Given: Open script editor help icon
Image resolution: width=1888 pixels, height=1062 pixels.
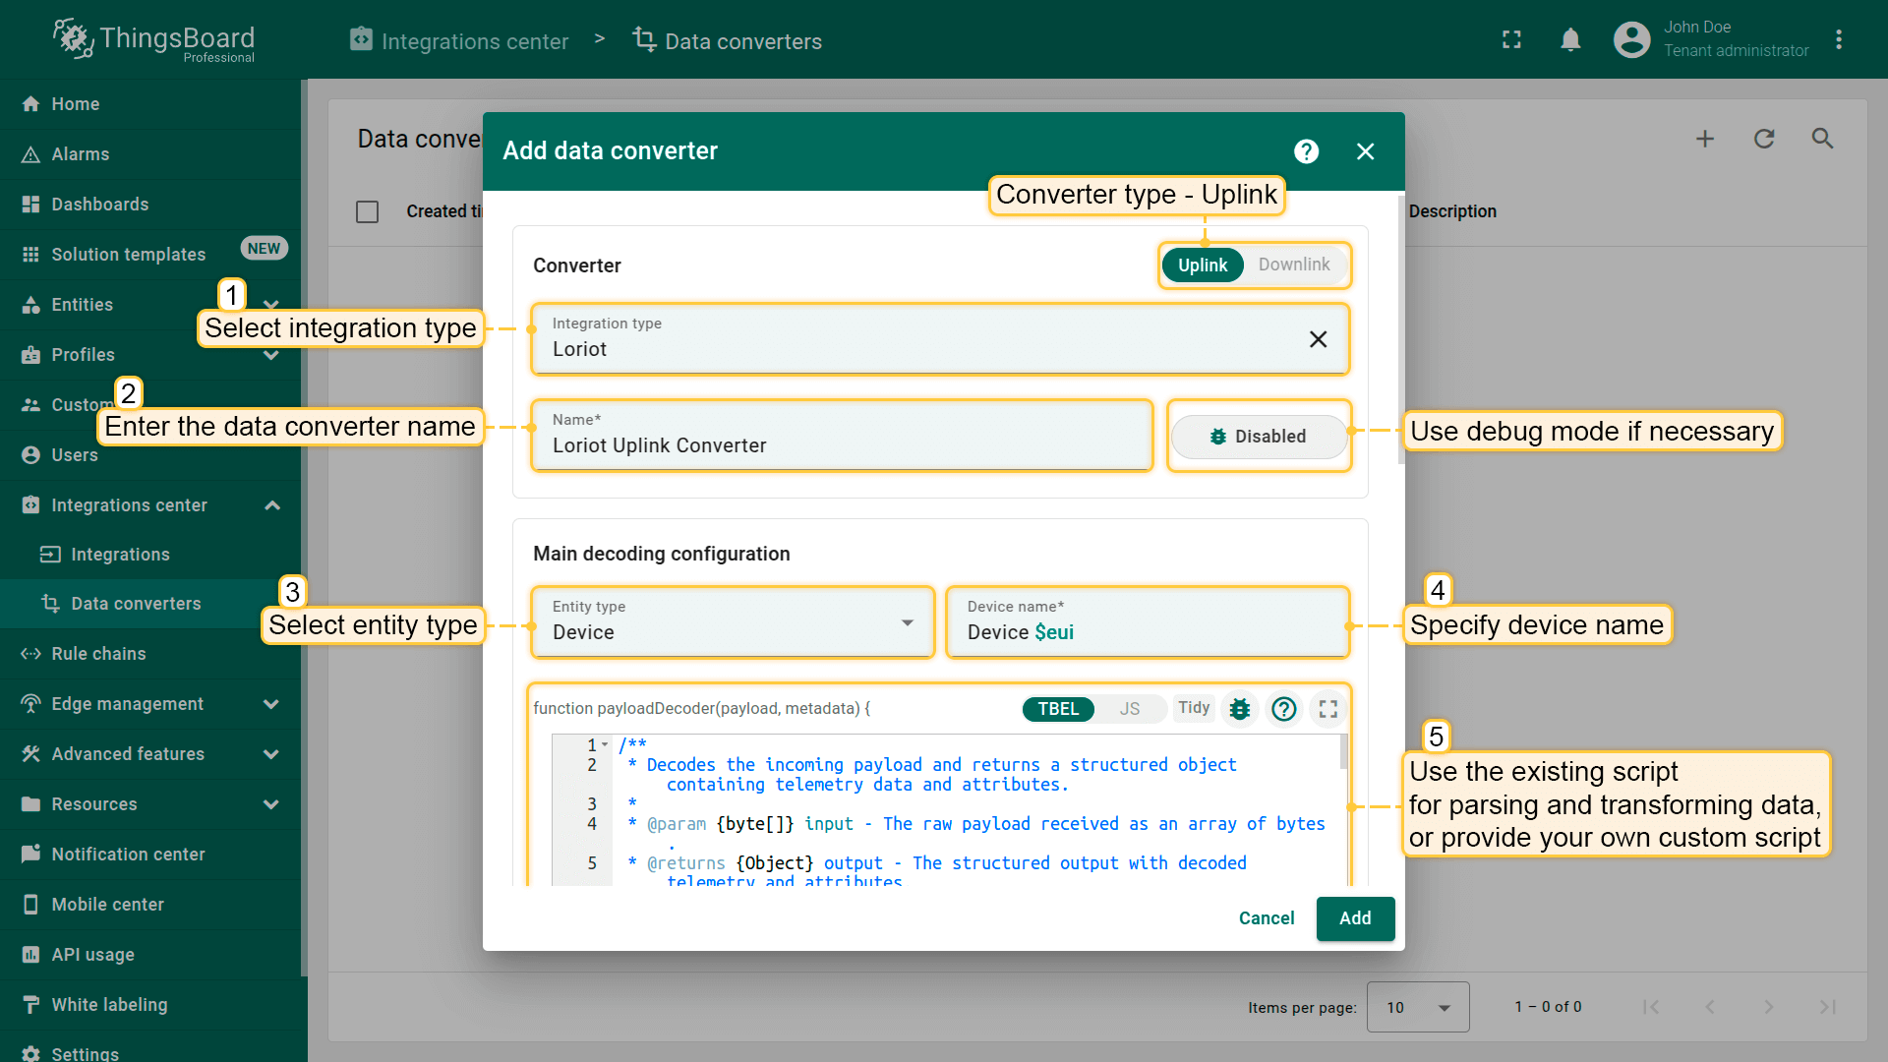Looking at the screenshot, I should pyautogui.click(x=1283, y=709).
